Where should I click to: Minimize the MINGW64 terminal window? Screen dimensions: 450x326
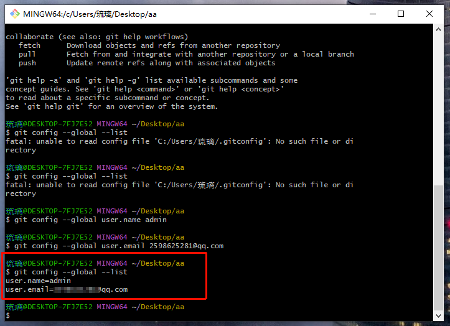[371, 14]
